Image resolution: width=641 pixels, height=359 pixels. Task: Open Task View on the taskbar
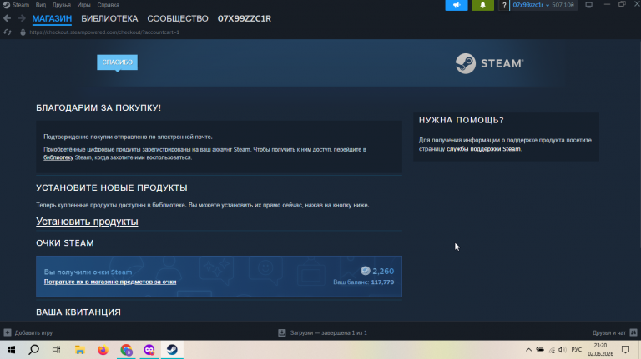57,350
